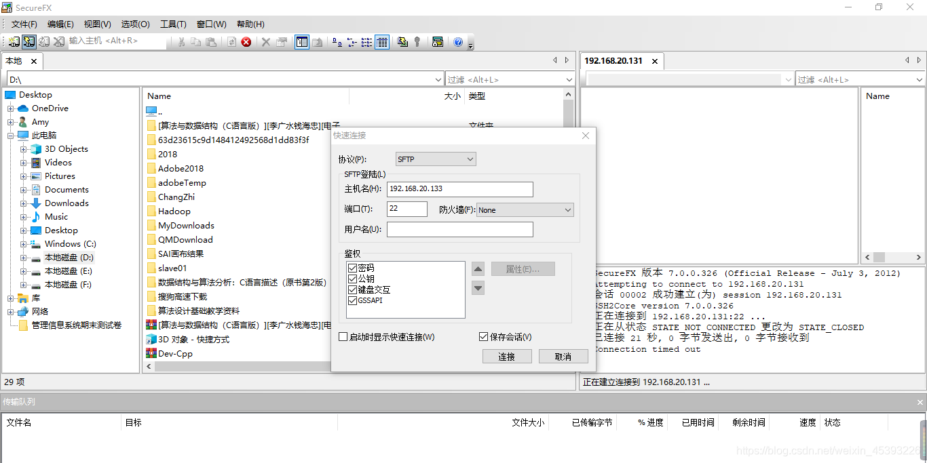The image size is (927, 463).
Task: Click the 主机名 hostname field
Action: [x=460, y=189]
